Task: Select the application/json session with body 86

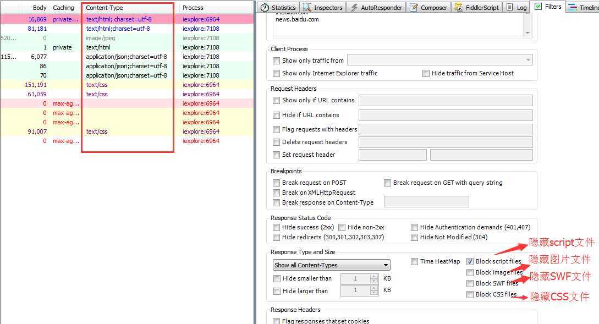Action: pyautogui.click(x=127, y=66)
